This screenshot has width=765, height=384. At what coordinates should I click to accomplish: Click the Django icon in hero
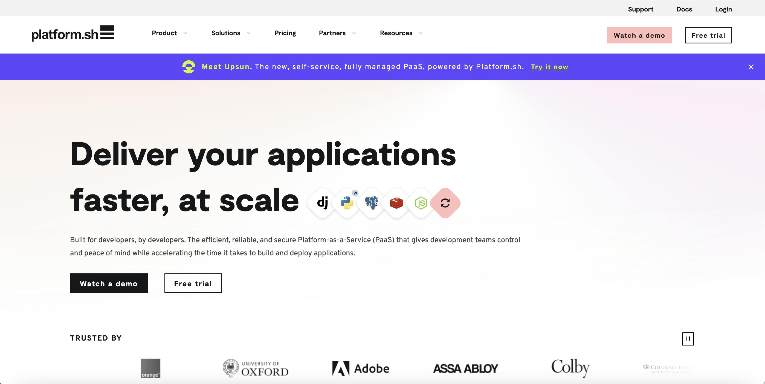coord(323,203)
